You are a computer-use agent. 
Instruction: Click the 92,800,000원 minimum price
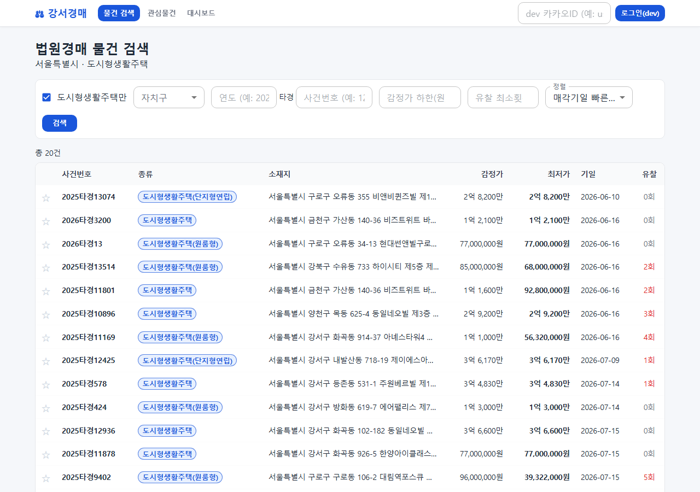547,290
